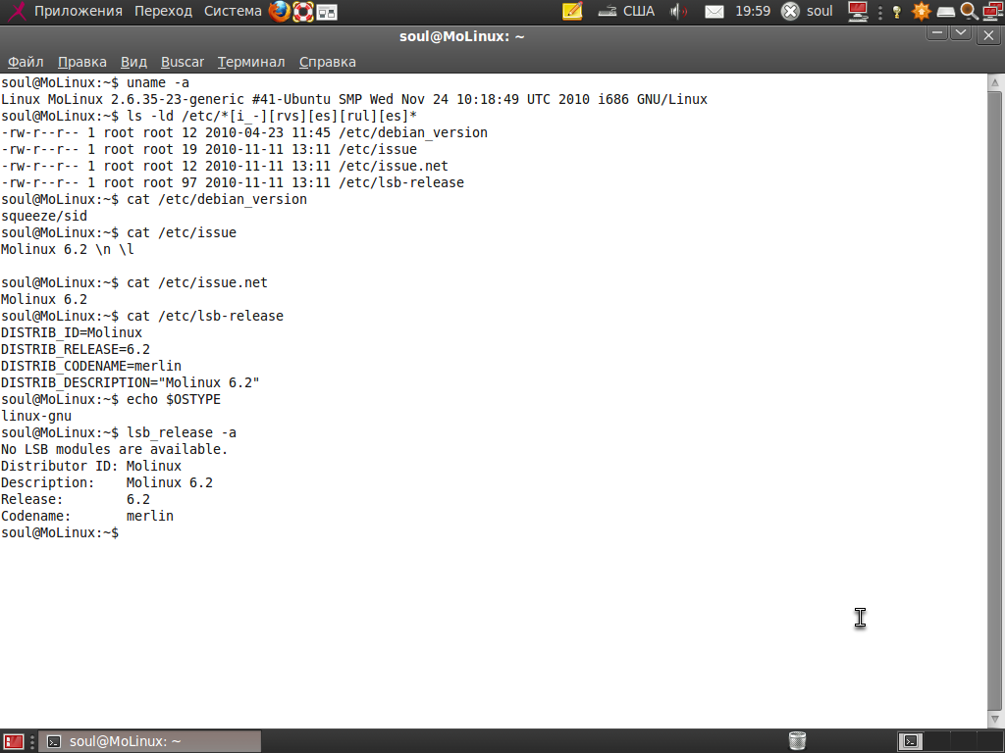The width and height of the screenshot is (1005, 753).
Task: Open the Файл terminal menu
Action: pos(26,62)
